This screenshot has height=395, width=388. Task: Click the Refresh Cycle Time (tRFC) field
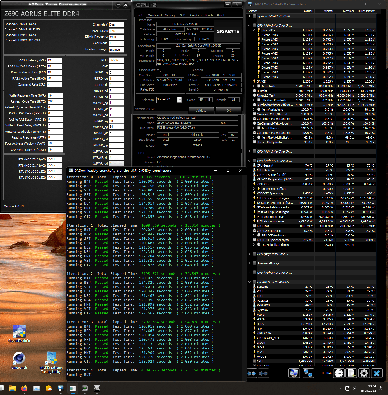tap(55, 101)
